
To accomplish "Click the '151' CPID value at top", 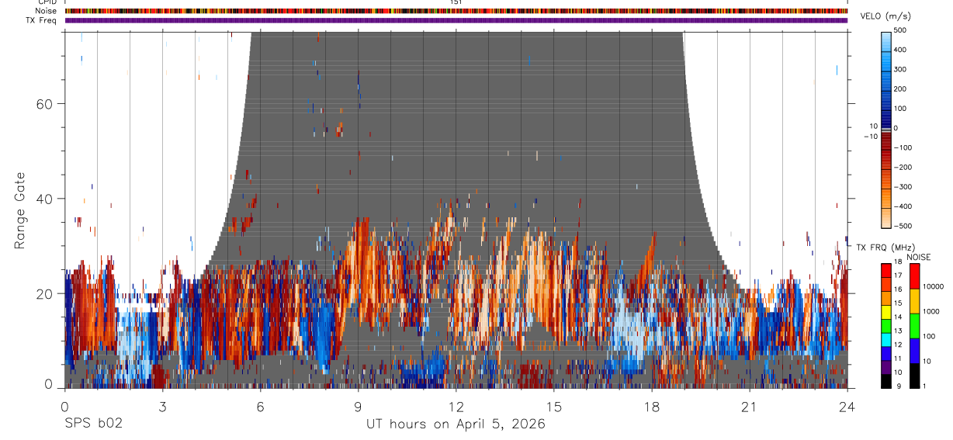I will [456, 2].
